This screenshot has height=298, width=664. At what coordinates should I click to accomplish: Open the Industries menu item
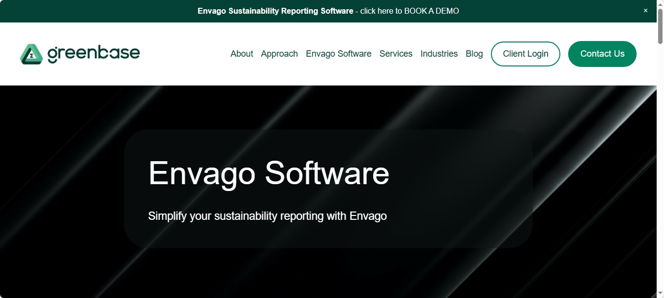coord(439,54)
